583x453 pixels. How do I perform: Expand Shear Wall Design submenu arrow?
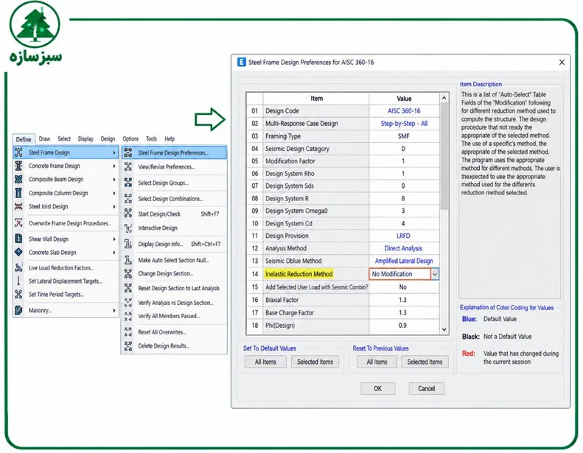pyautogui.click(x=114, y=239)
